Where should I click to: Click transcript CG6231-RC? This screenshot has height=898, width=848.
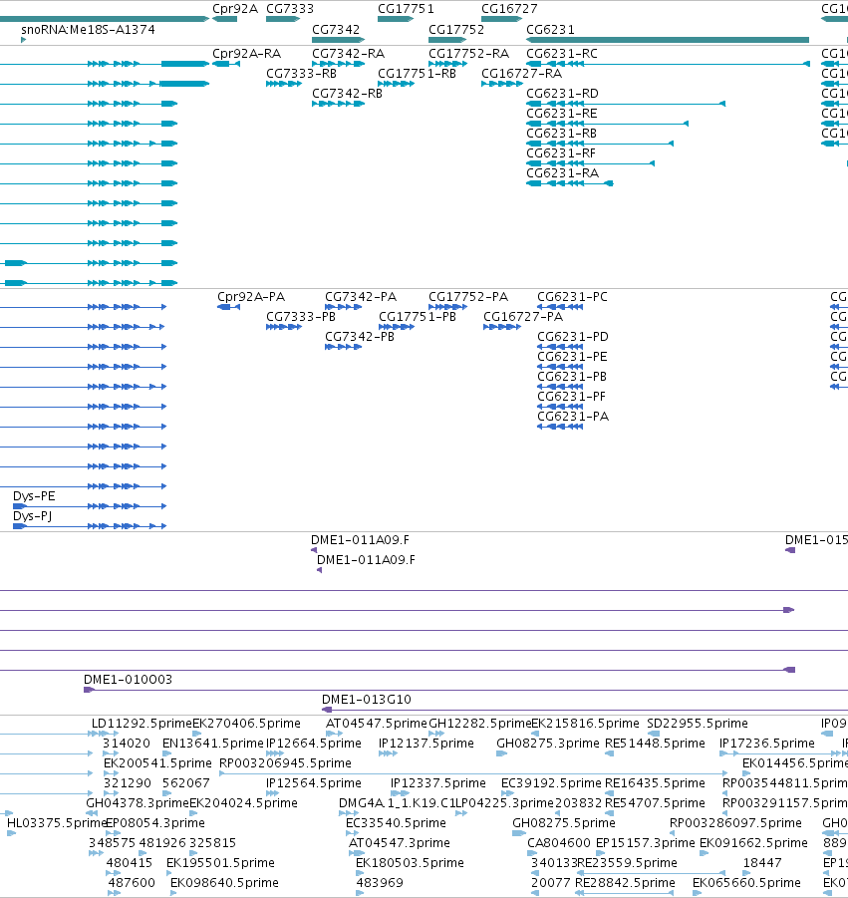click(562, 53)
